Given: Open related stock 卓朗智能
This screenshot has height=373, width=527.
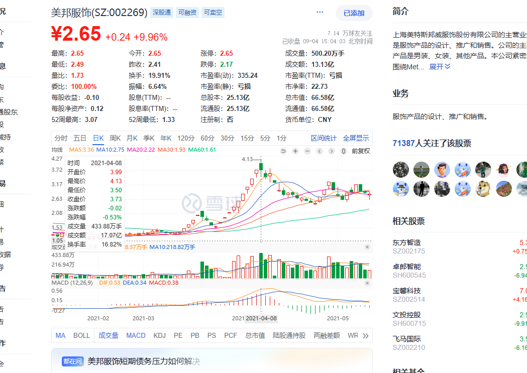Looking at the screenshot, I should 406,267.
